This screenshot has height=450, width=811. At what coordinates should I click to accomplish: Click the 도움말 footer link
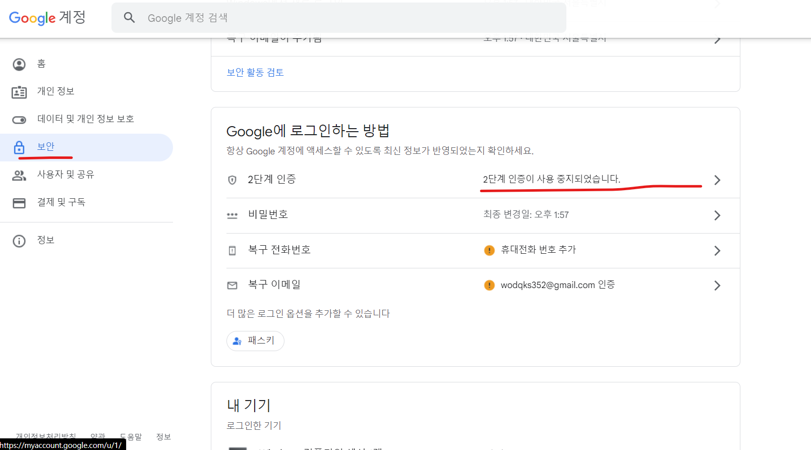[131, 437]
